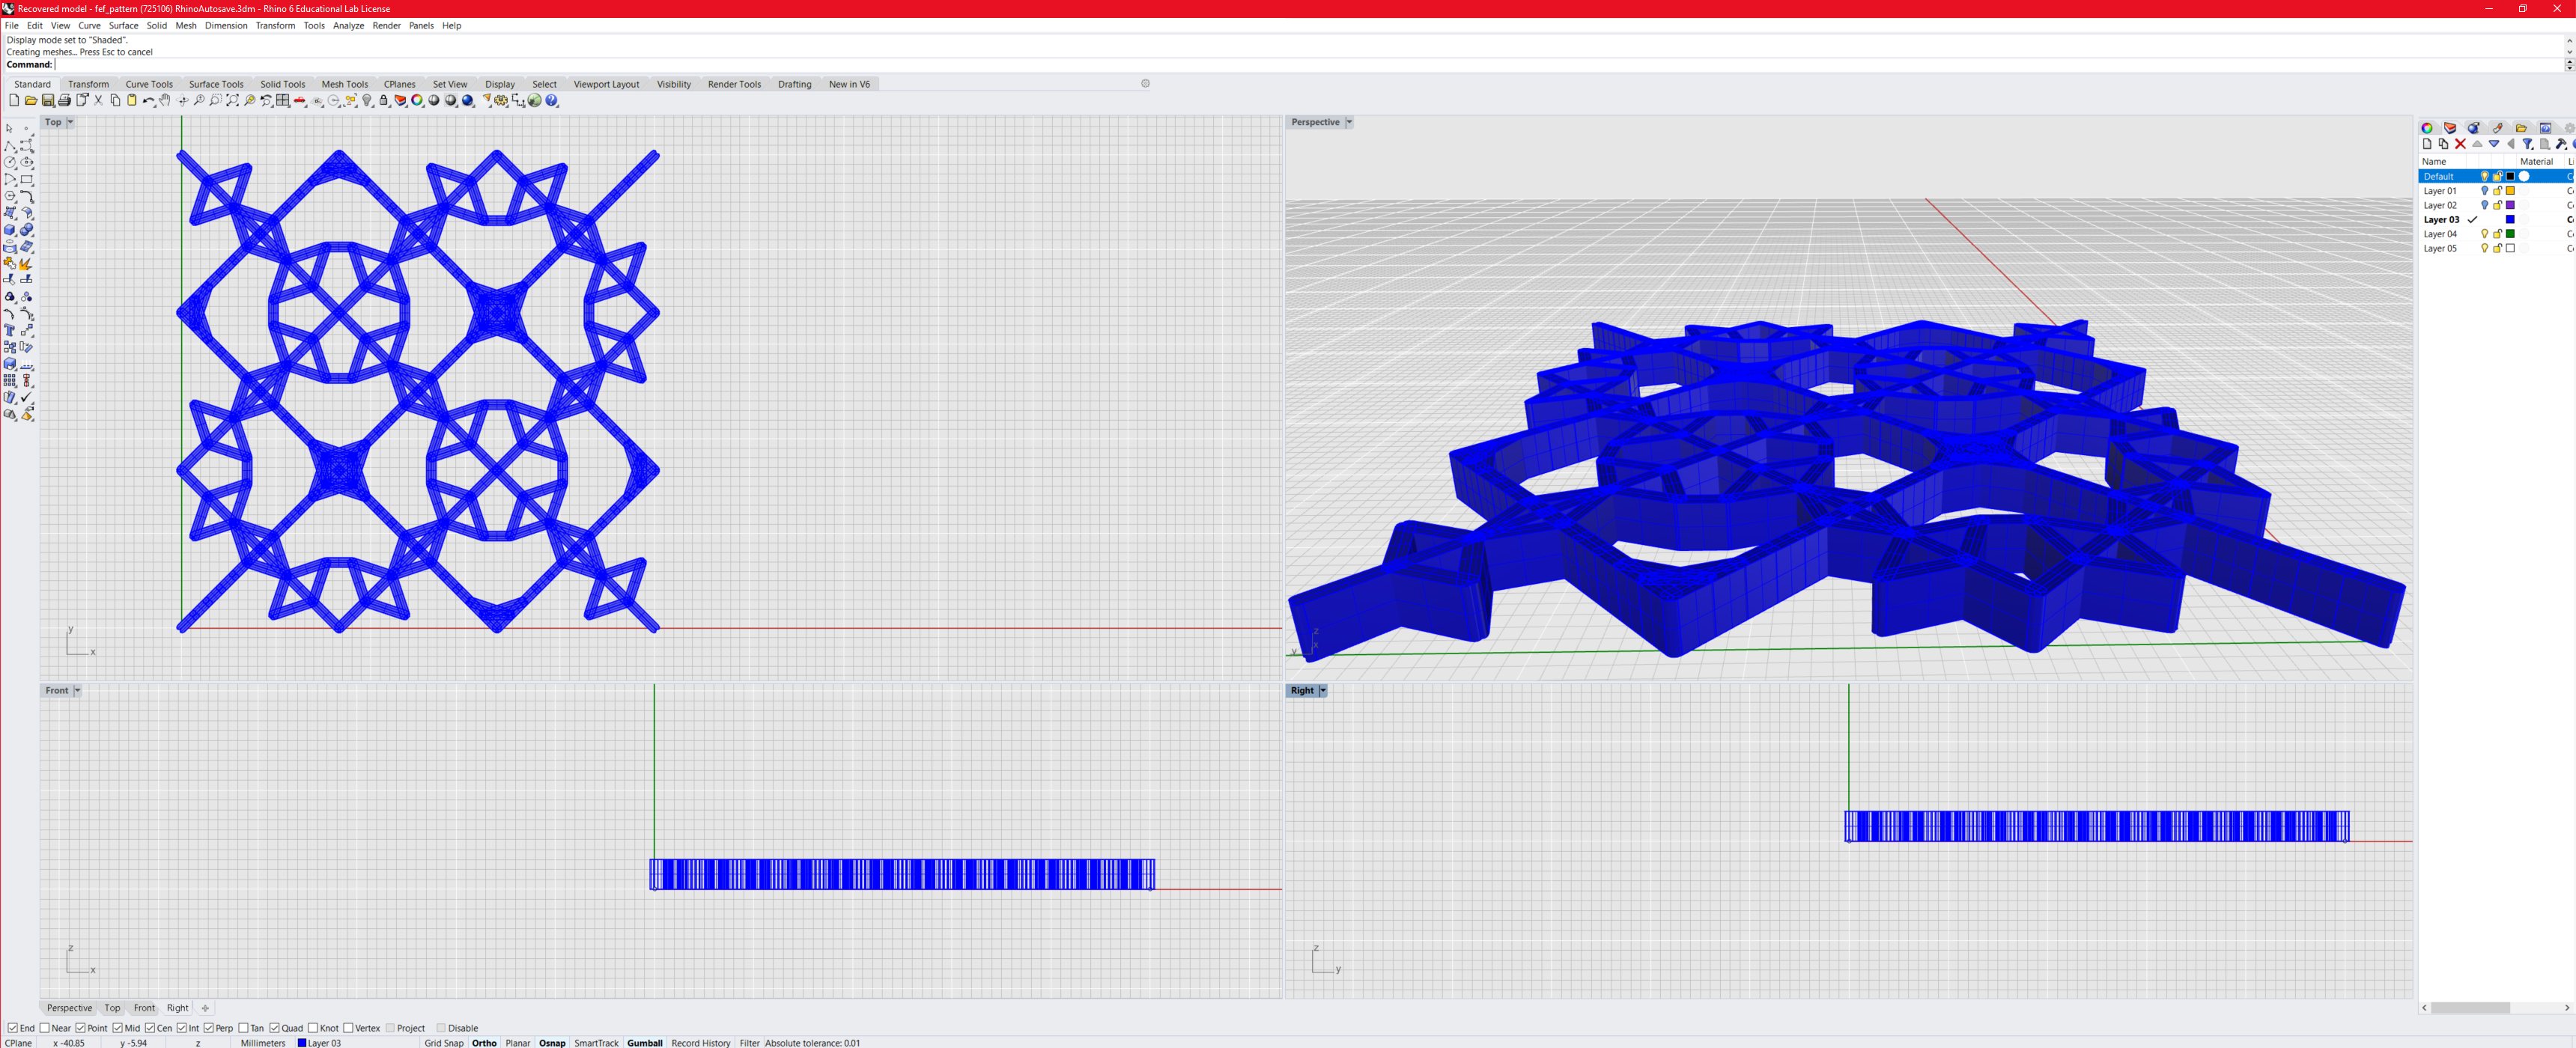This screenshot has width=2576, height=1048.
Task: Click the Save file icon
Action: [x=48, y=101]
